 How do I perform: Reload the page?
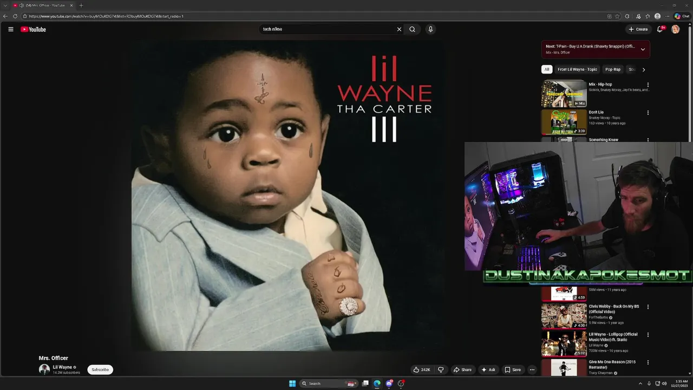[x=15, y=16]
